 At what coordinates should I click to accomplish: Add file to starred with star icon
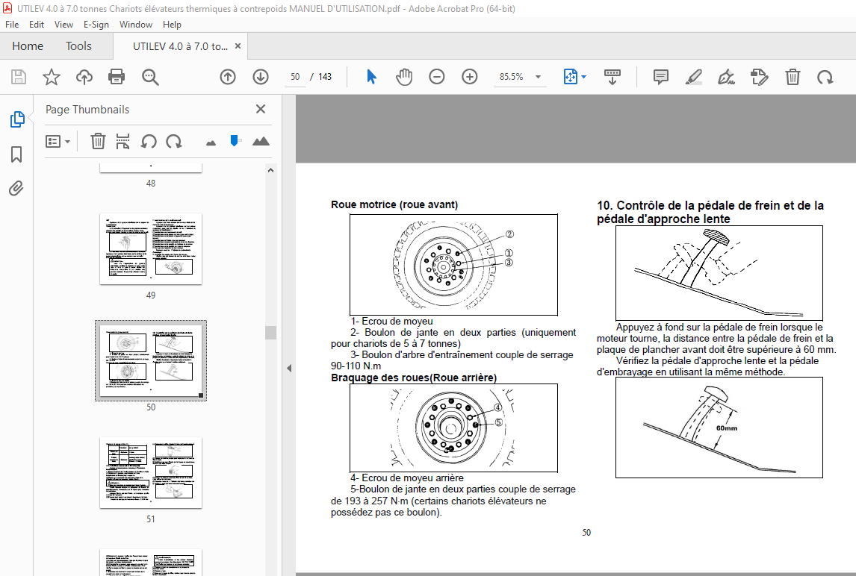click(52, 77)
